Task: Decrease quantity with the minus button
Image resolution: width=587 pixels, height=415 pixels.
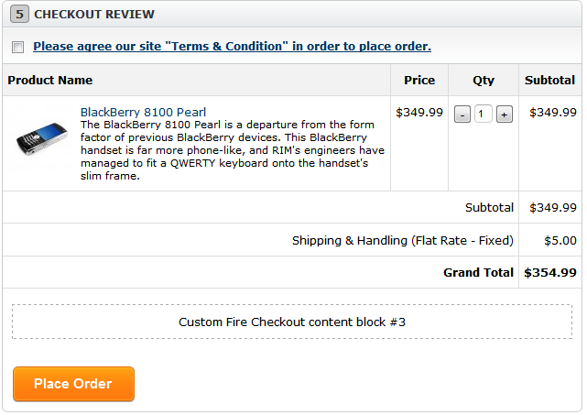Action: coord(462,115)
